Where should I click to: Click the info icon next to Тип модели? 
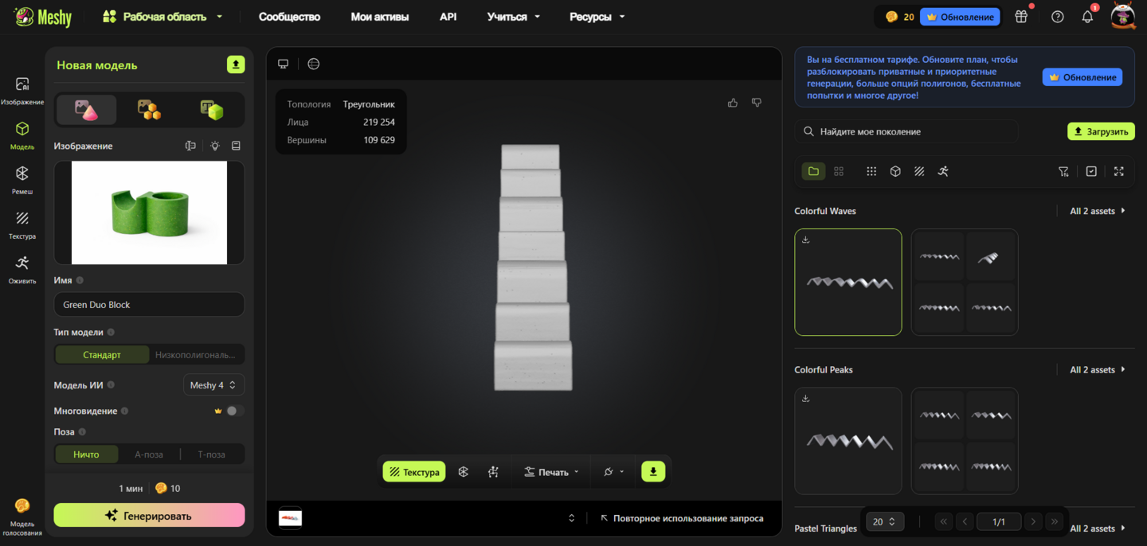(x=111, y=332)
